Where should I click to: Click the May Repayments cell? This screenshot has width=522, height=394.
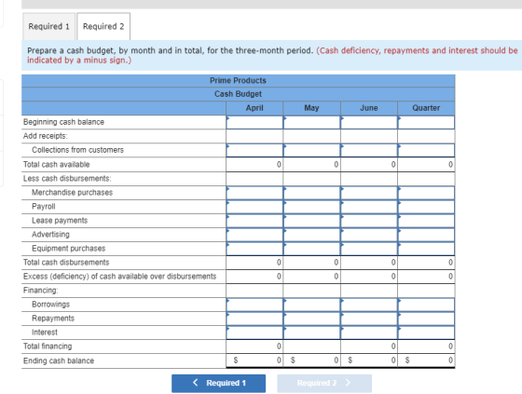312,319
